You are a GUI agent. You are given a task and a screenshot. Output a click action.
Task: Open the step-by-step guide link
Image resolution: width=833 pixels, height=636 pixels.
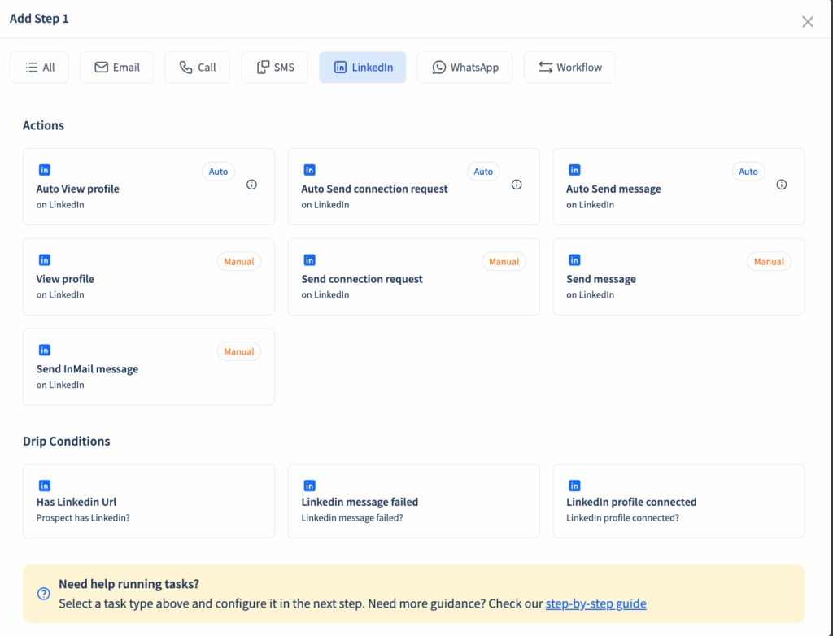pos(595,603)
